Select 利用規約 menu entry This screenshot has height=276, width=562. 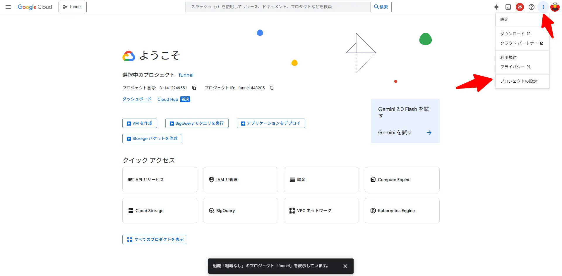522,58
